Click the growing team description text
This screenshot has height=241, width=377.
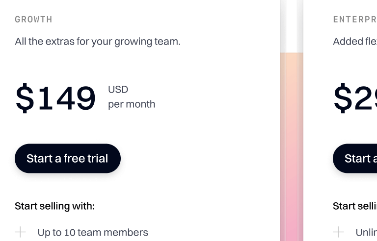[98, 41]
